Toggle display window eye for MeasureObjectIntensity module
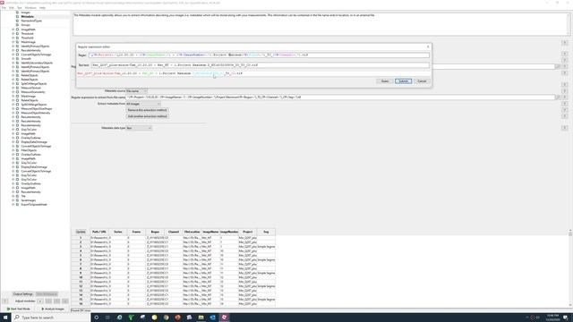This screenshot has width=573, height=322. click(13, 113)
